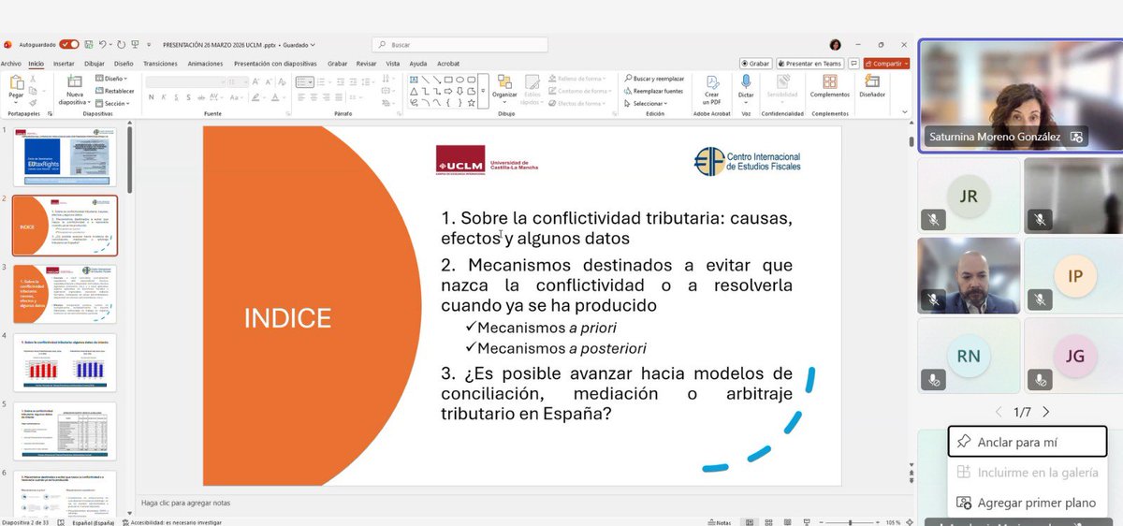1123x526 pixels.
Task: Open Presentación con diapositivas tab
Action: (x=276, y=64)
